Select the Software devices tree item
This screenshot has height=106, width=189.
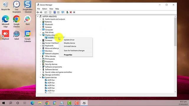[51, 69]
